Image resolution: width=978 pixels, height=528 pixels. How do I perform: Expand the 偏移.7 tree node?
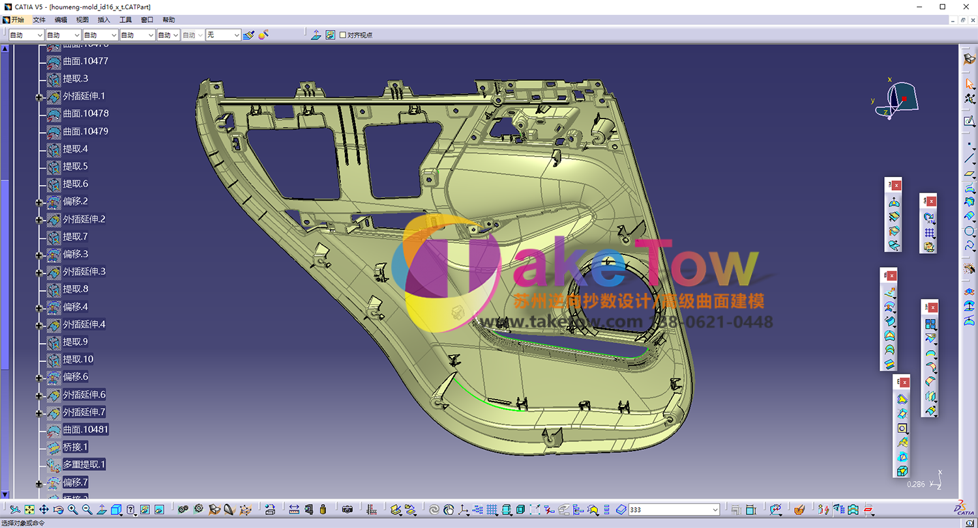pyautogui.click(x=39, y=484)
